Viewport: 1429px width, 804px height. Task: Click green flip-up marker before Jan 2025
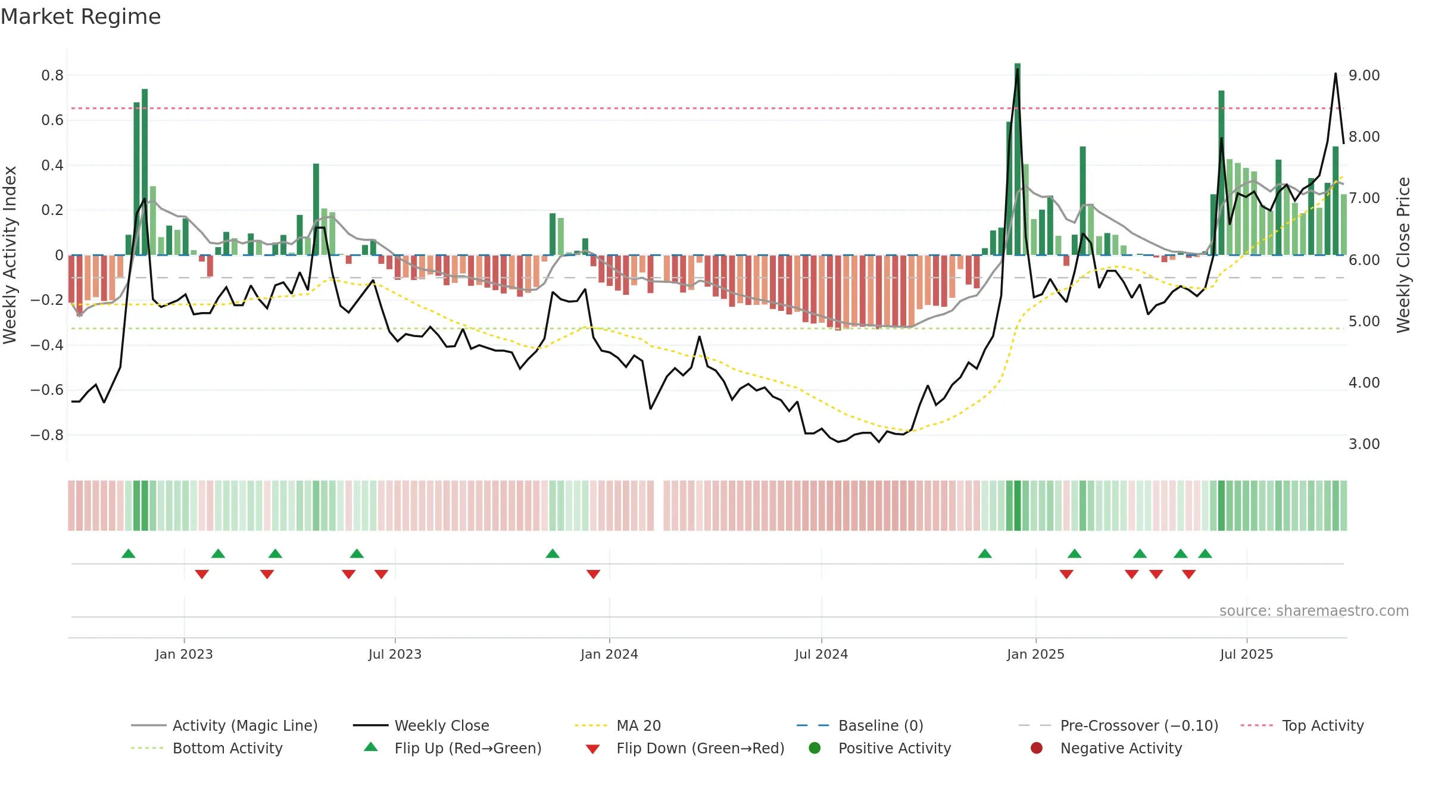(x=985, y=554)
